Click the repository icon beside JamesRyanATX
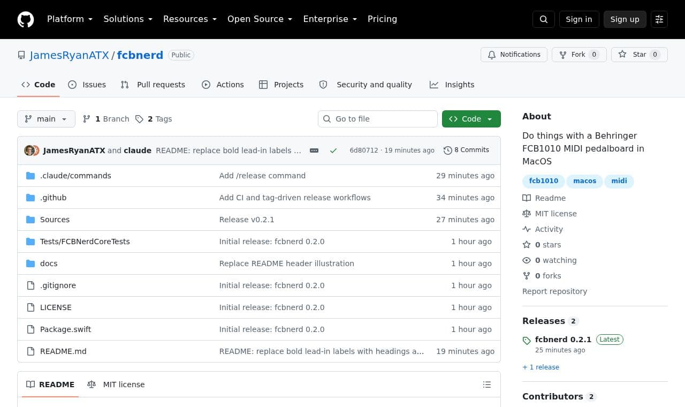 (21, 55)
